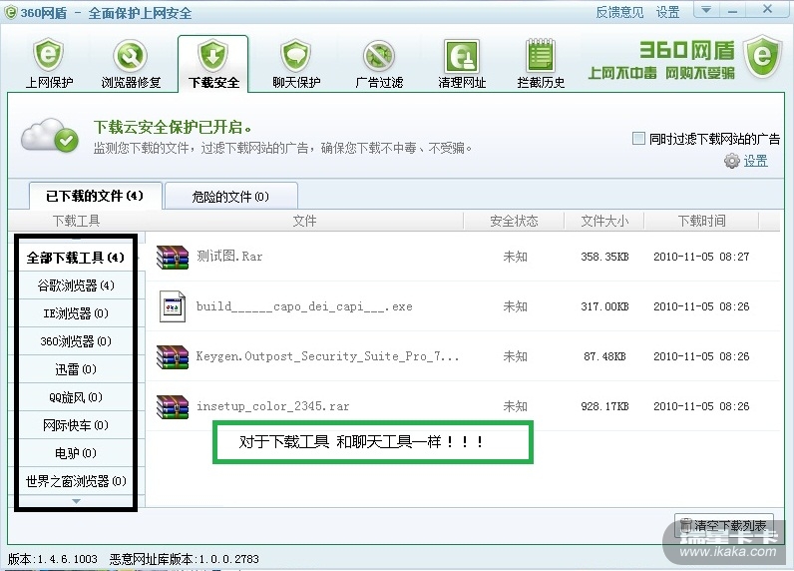Image resolution: width=794 pixels, height=571 pixels.
Task: Open the 设置 link under the checkbox
Action: (x=755, y=161)
